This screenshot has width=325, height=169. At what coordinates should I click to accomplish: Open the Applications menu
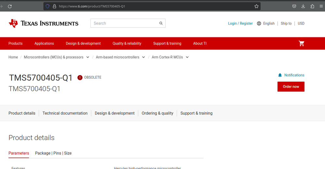pos(44,43)
